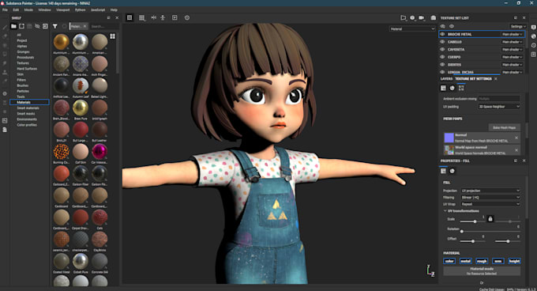Toggle the metal channel button in Material
This screenshot has height=291, width=537.
[465, 261]
